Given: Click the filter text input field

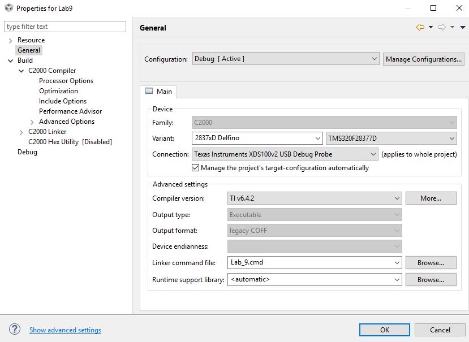Looking at the screenshot, I should pyautogui.click(x=65, y=27).
